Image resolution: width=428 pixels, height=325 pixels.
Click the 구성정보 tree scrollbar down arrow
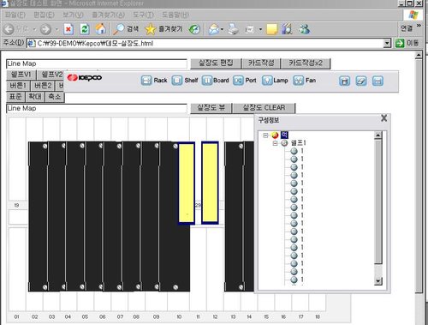tap(378, 281)
